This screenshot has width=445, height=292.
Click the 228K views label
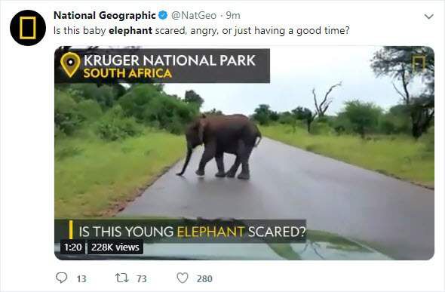click(x=115, y=247)
